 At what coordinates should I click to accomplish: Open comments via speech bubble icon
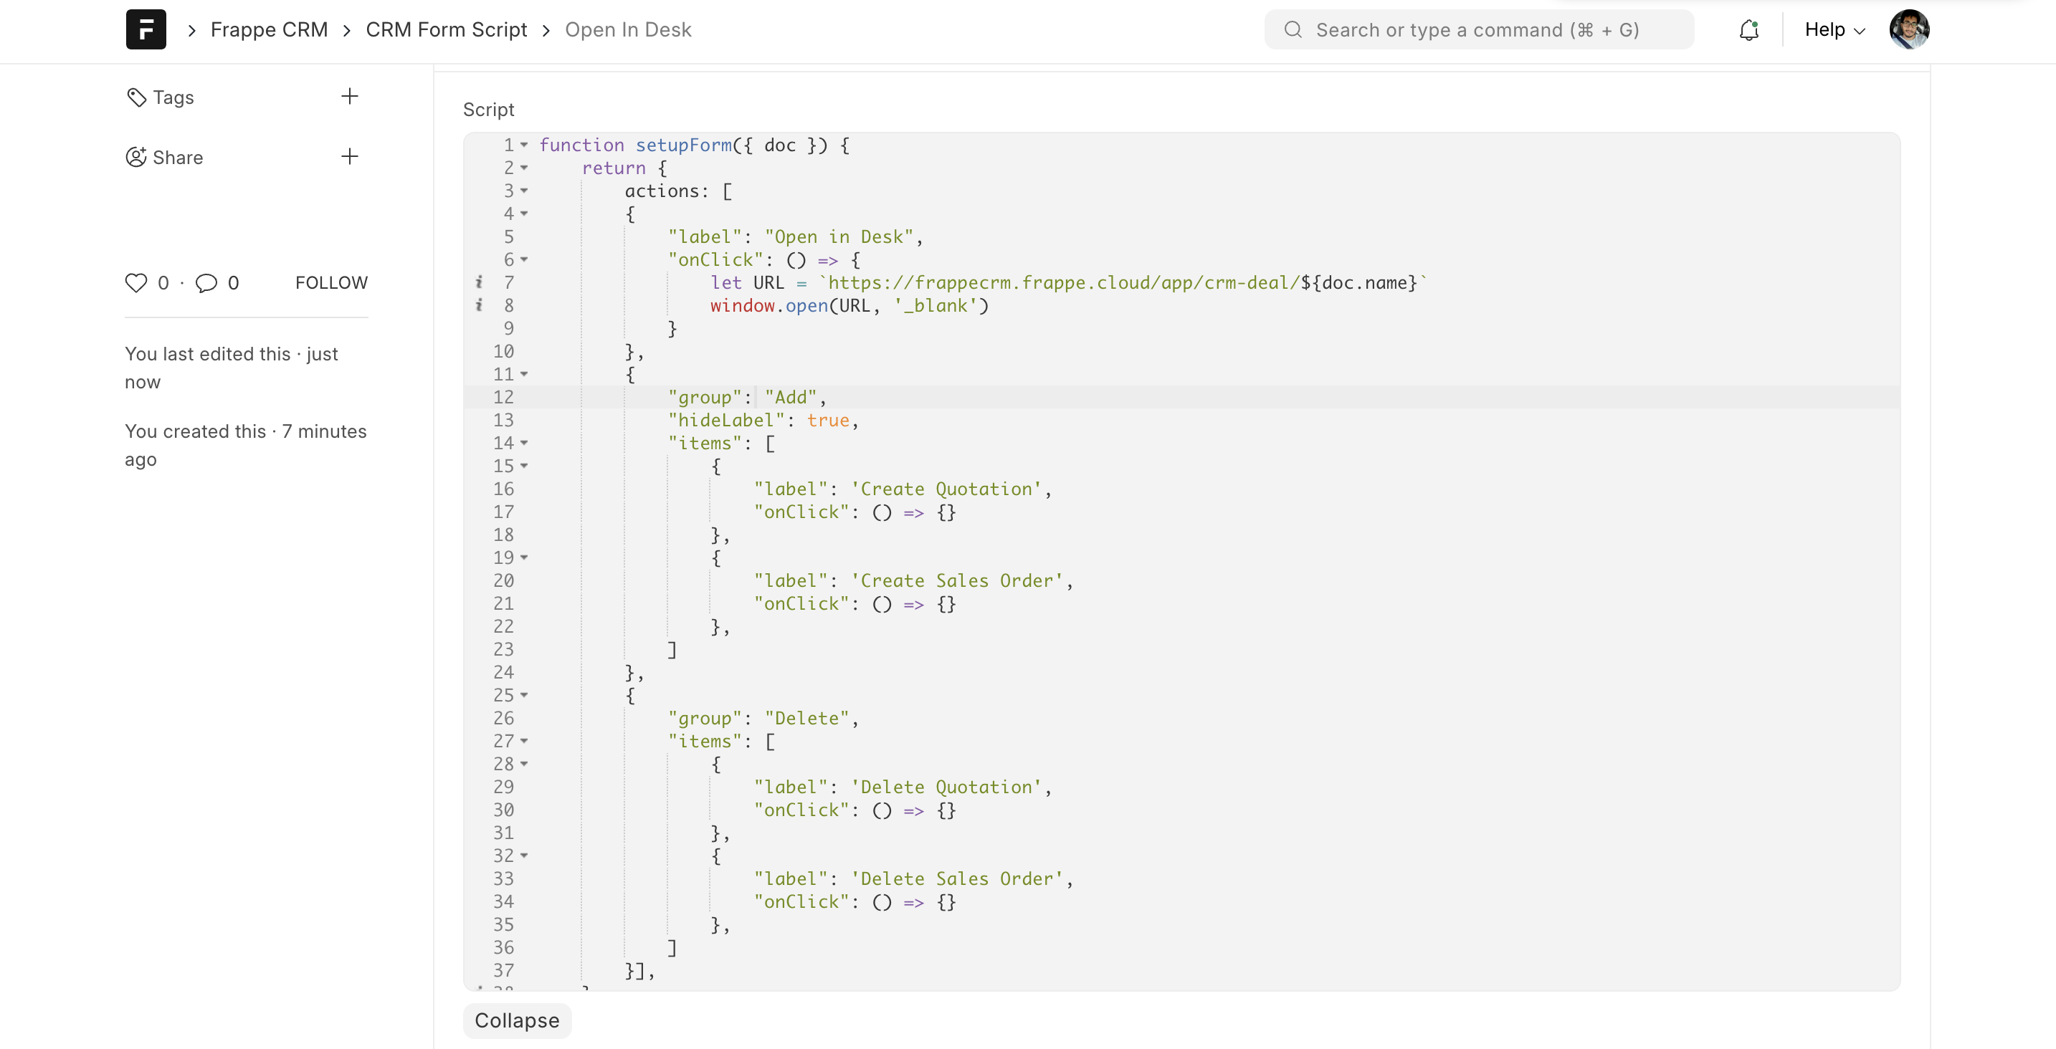[206, 282]
